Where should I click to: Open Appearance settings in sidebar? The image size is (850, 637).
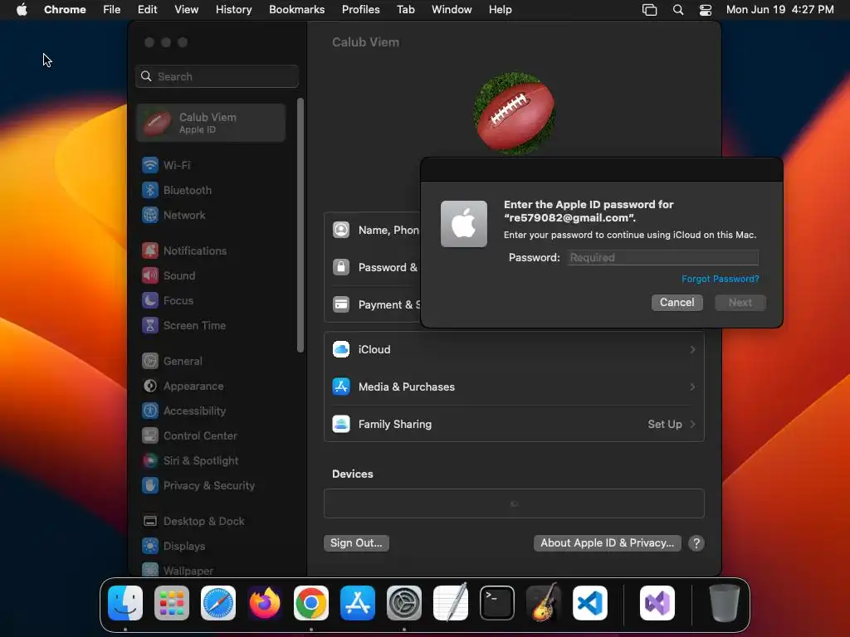[183, 387]
